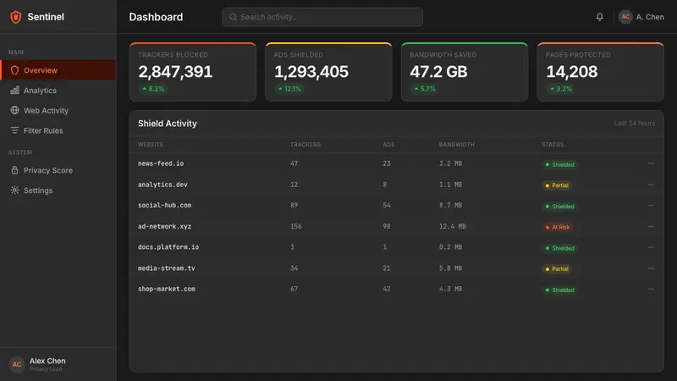
Task: Click Last 24 hours label
Action: pos(634,123)
